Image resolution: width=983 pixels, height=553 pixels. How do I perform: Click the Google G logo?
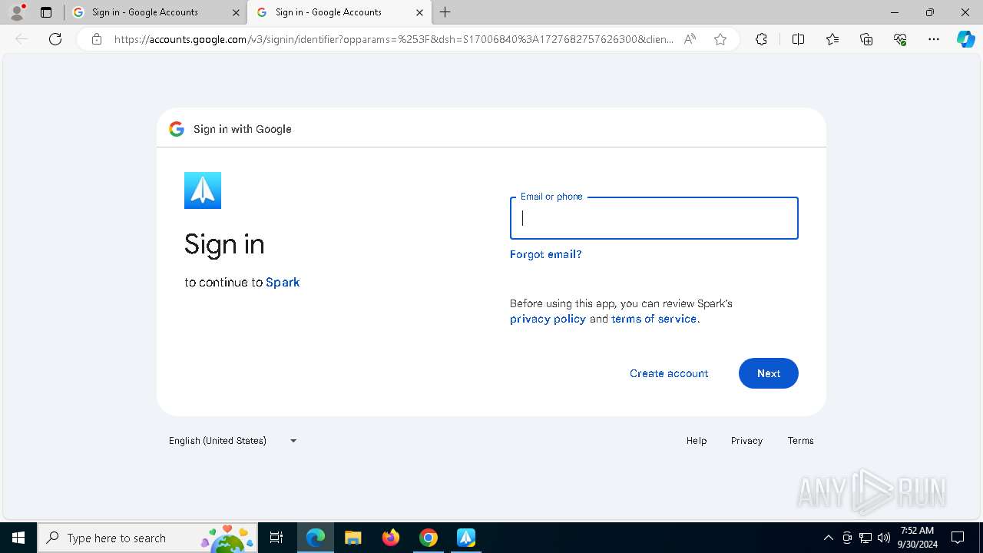pyautogui.click(x=177, y=129)
